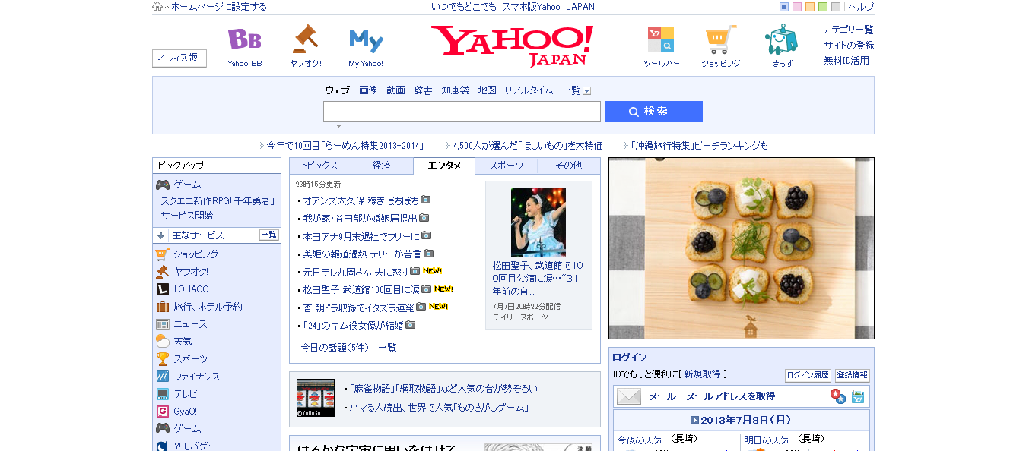Click the Y! photo box icon beside mail
The height and width of the screenshot is (451, 1026).
[x=858, y=396]
